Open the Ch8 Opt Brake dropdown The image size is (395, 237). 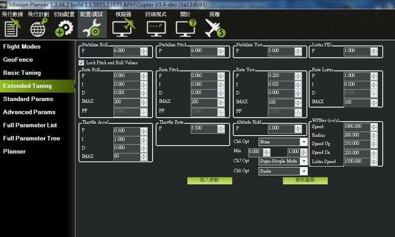[283, 171]
